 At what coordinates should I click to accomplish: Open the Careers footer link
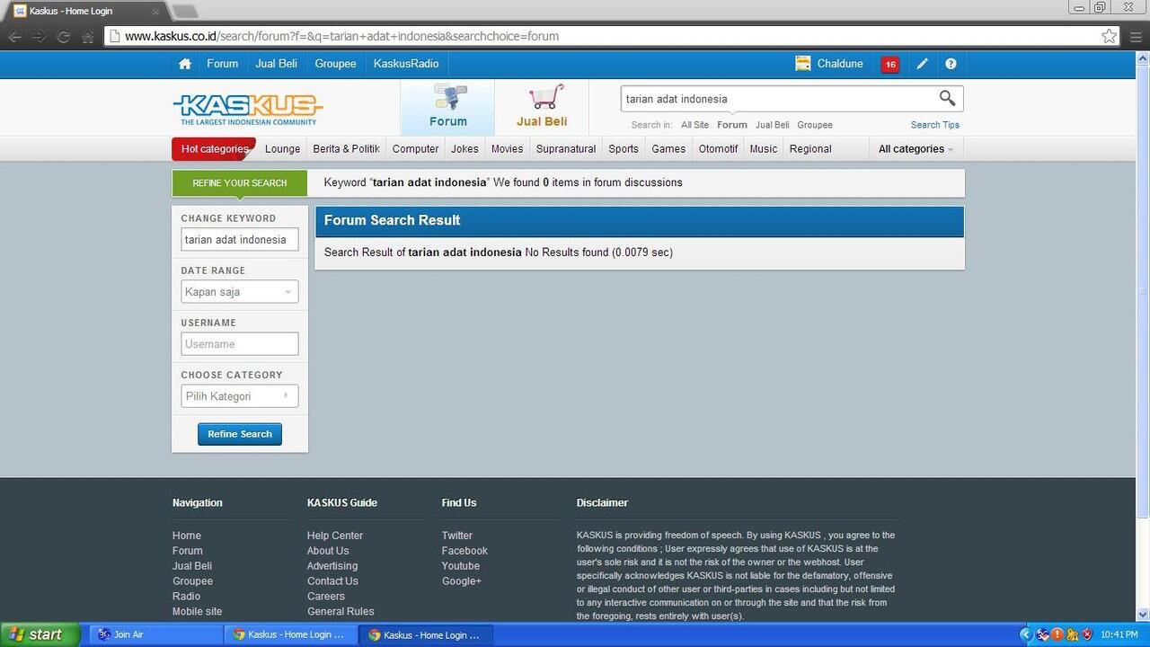[x=326, y=597]
